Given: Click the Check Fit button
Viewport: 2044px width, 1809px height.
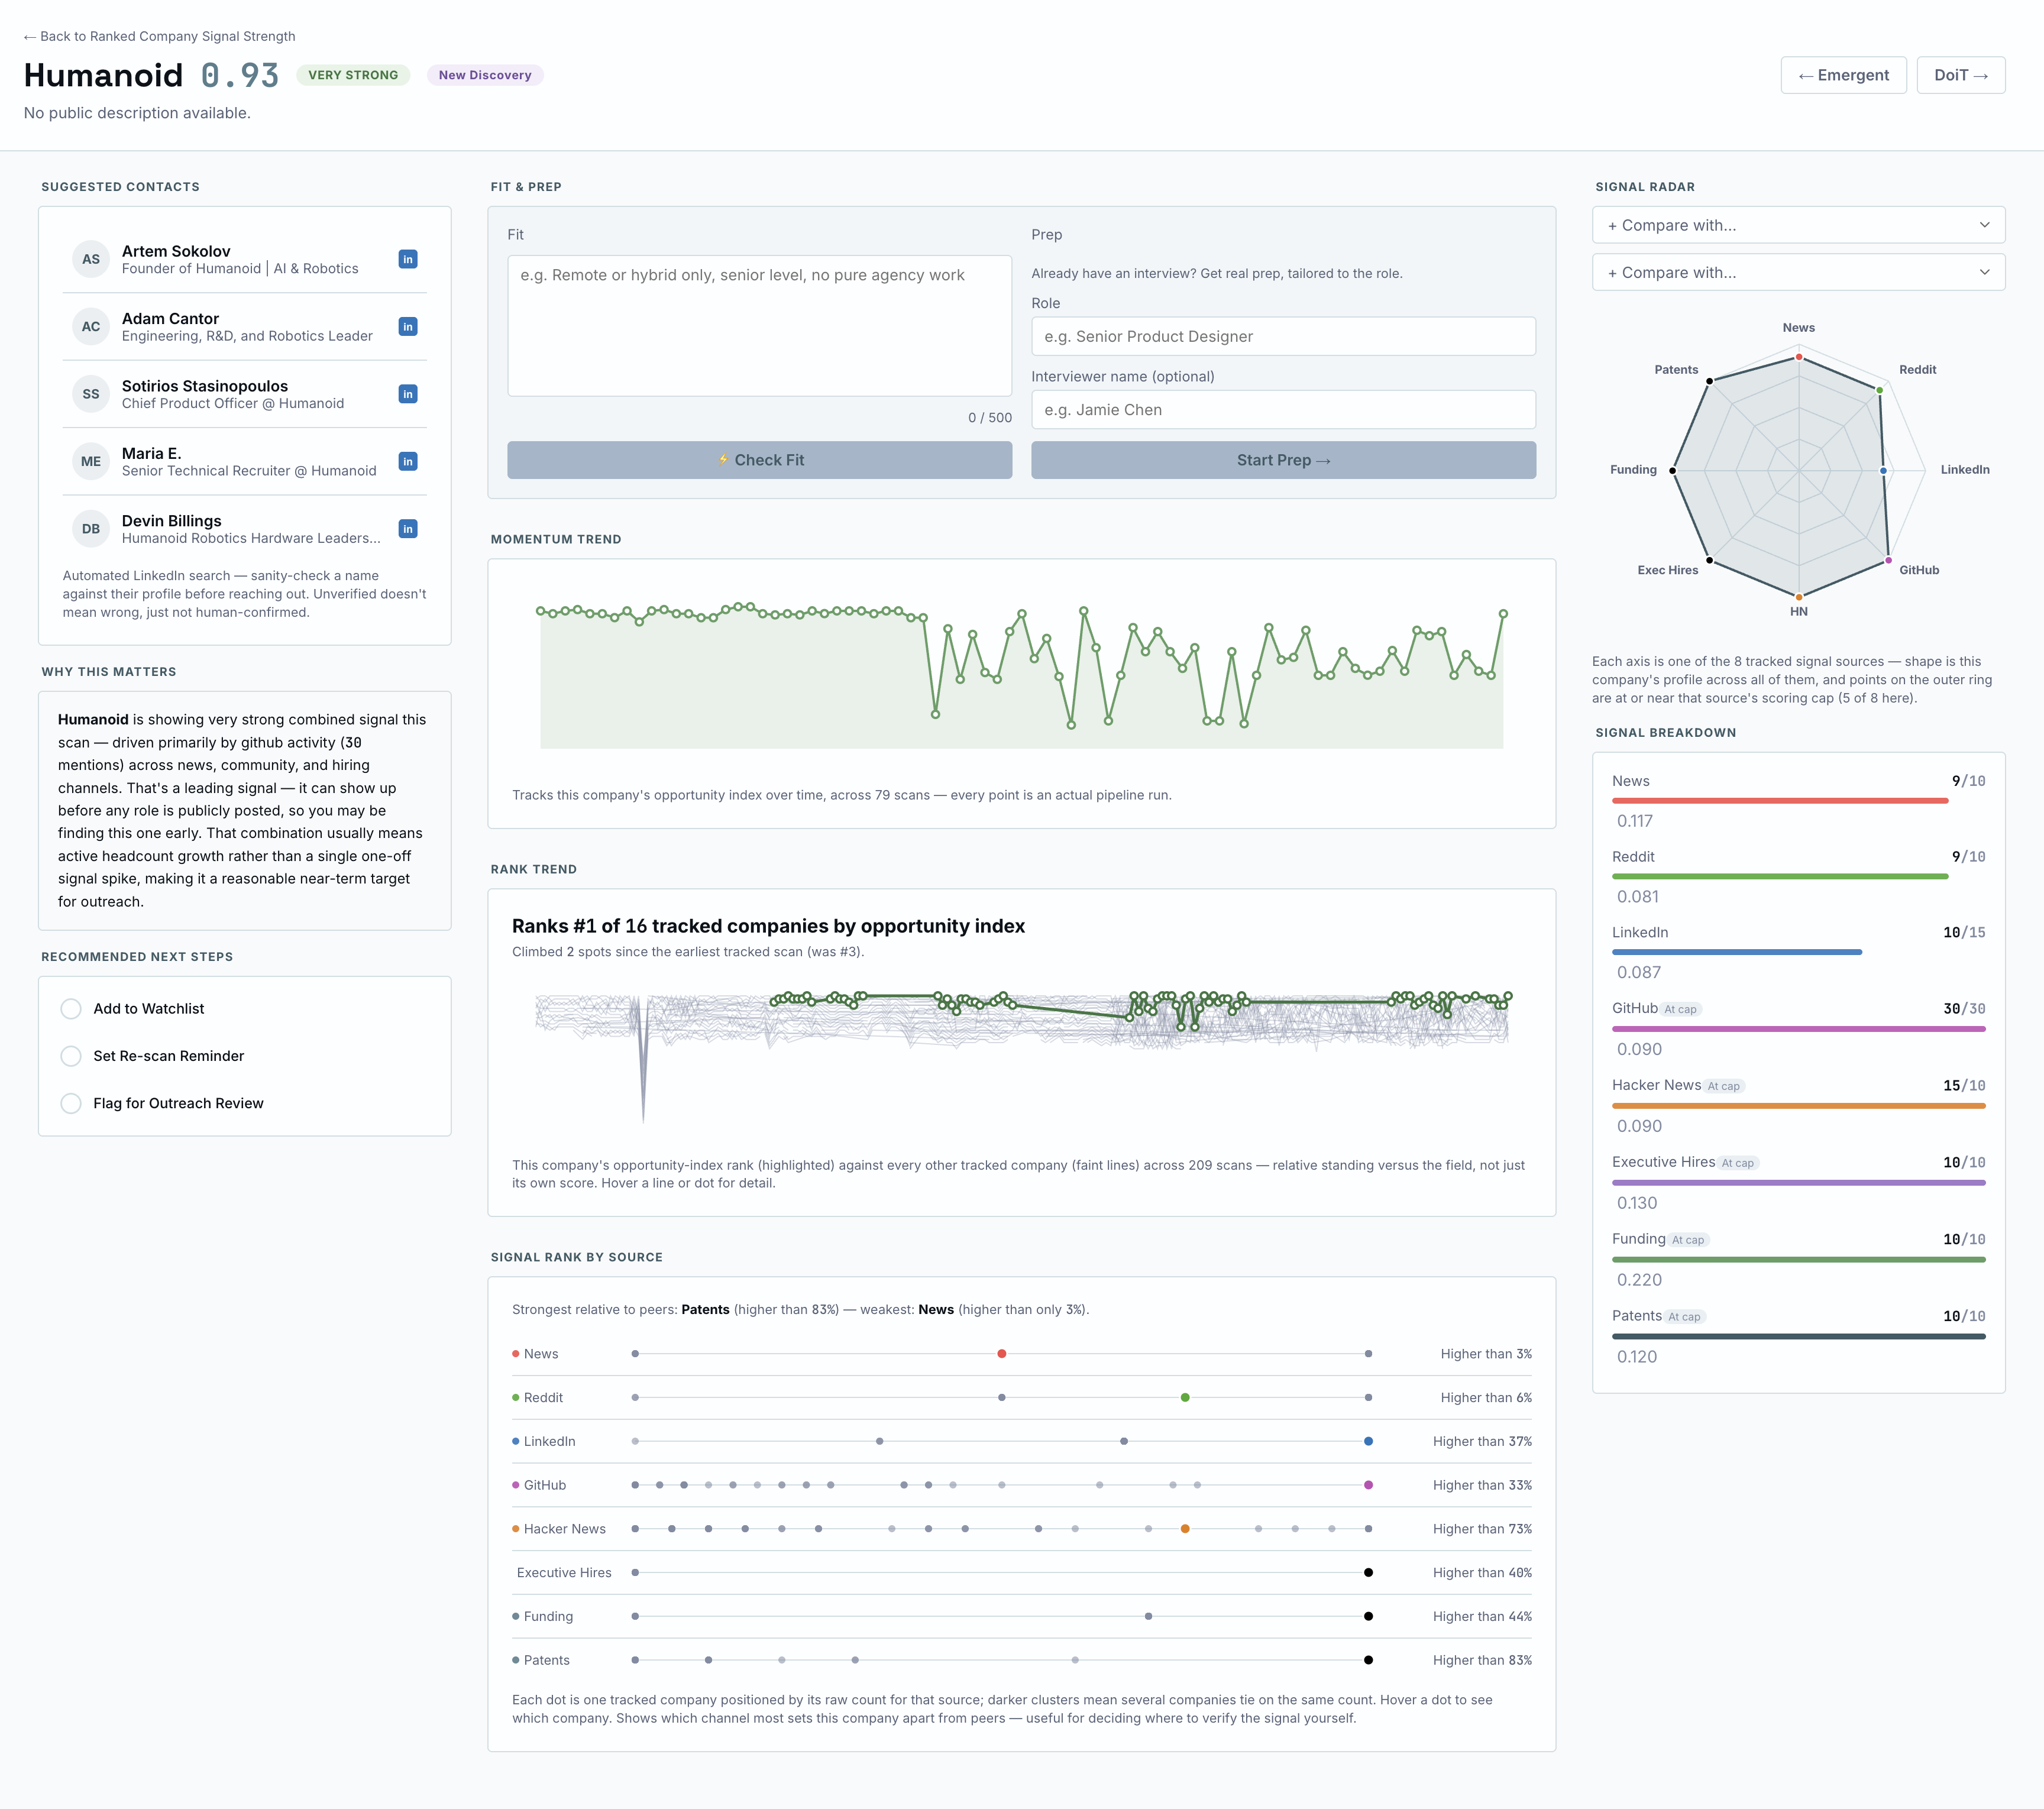Looking at the screenshot, I should (x=759, y=460).
